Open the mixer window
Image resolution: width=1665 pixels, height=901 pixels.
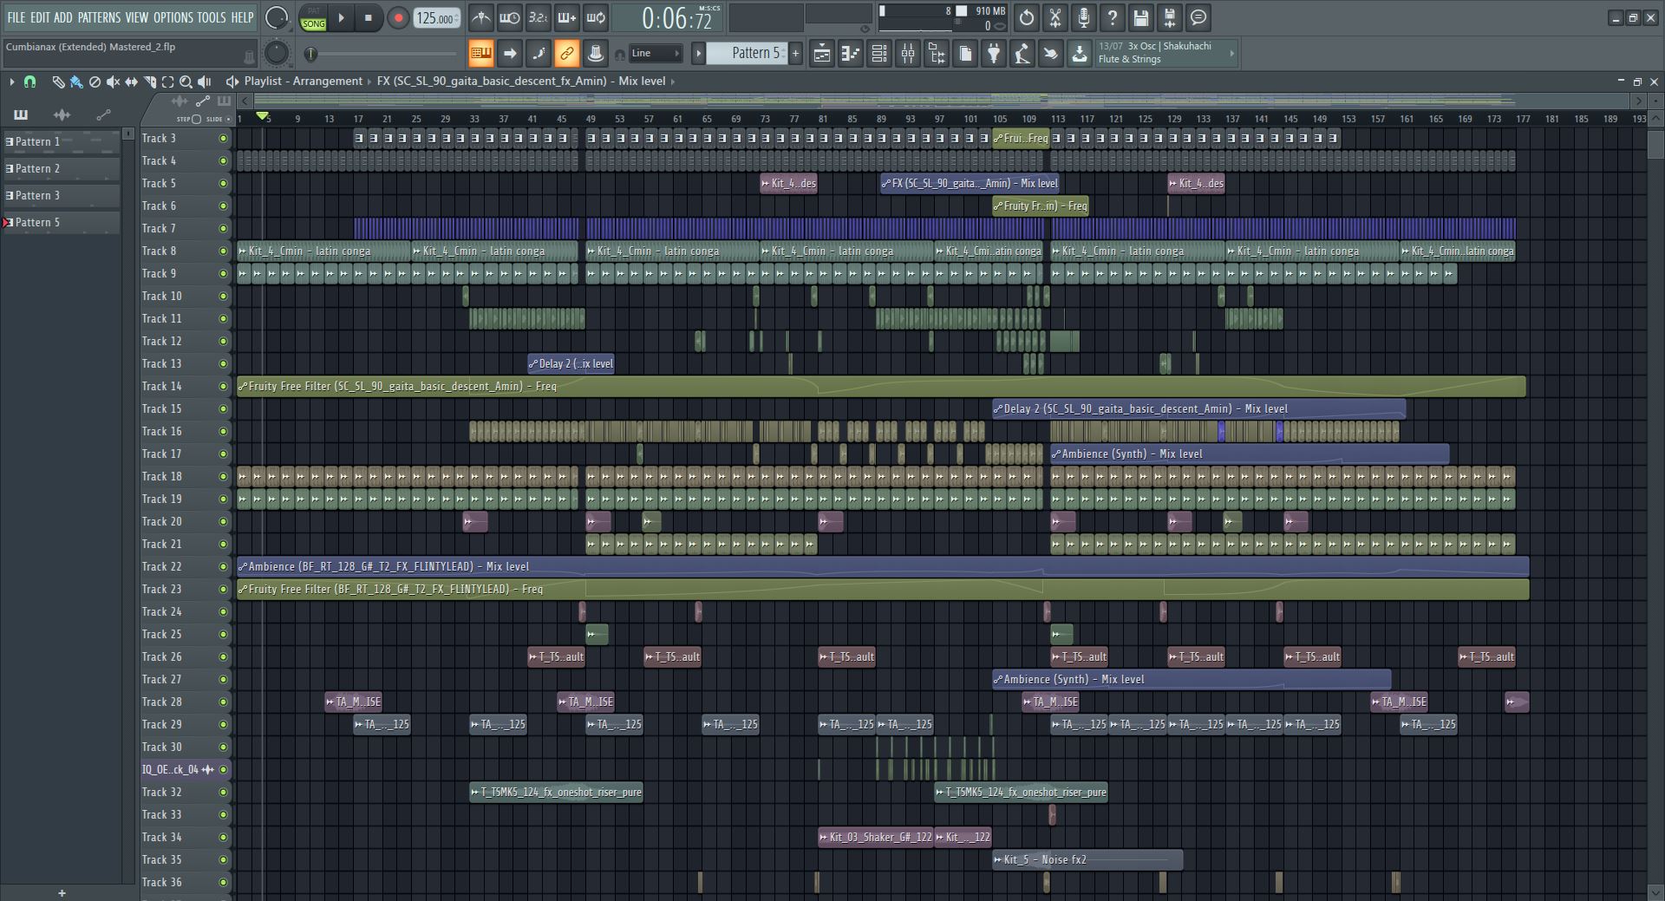(x=908, y=54)
